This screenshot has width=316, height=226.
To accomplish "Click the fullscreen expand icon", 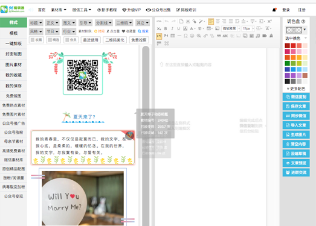I will (167, 43).
